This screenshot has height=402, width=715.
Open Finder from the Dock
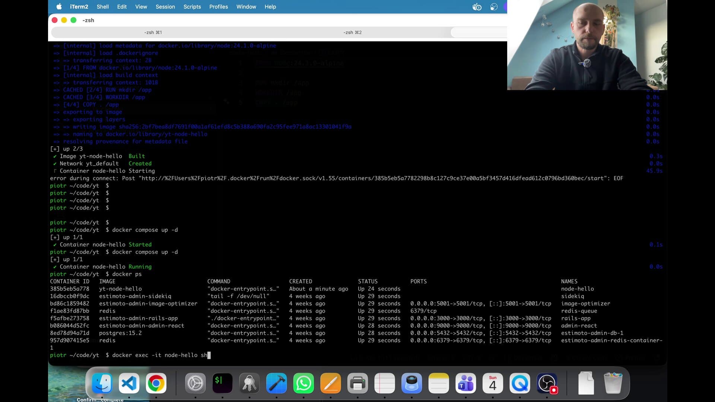point(102,383)
